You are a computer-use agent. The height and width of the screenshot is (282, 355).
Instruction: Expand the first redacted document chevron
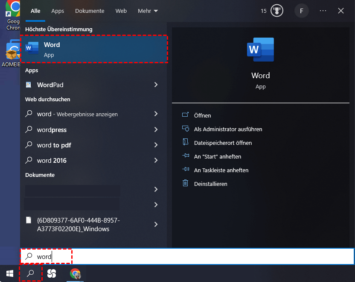coord(156,190)
